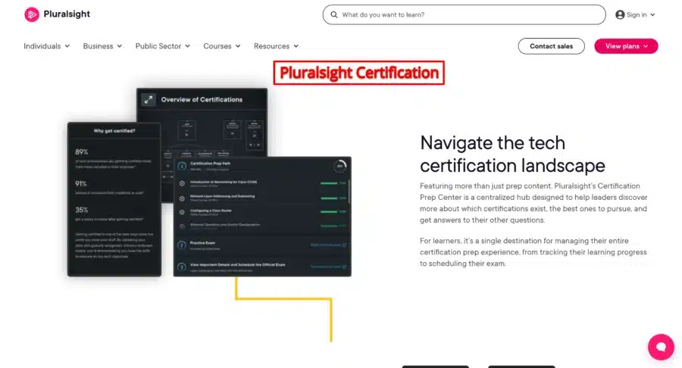682x368 pixels.
Task: Click the Overview of Certifications card title
Action: pyautogui.click(x=202, y=99)
